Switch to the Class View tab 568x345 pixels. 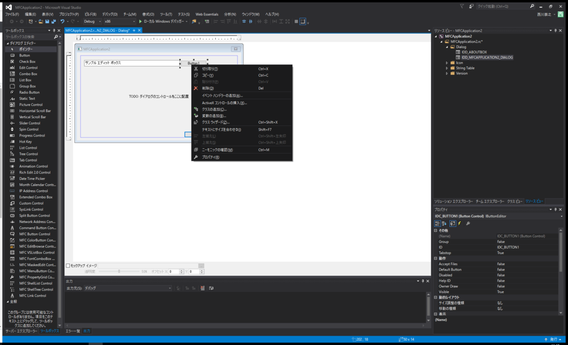514,201
